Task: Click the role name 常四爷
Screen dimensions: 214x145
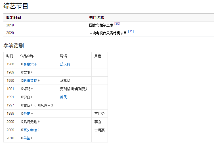Action: tap(99, 114)
